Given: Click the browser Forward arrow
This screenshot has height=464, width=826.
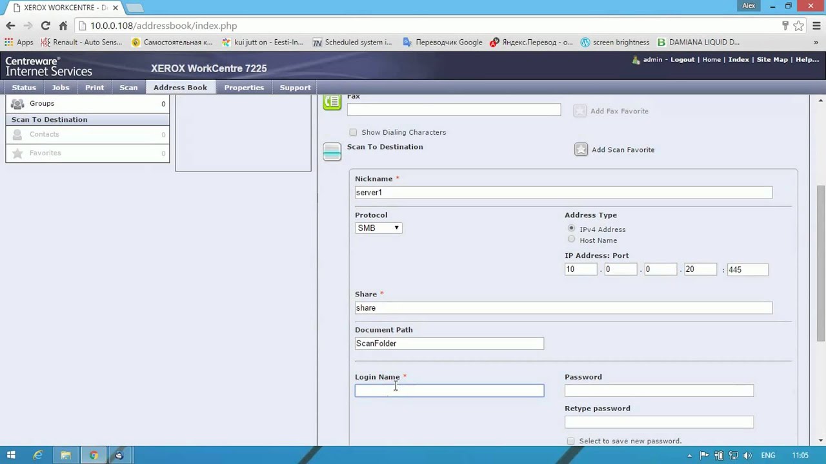Looking at the screenshot, I should coord(28,26).
